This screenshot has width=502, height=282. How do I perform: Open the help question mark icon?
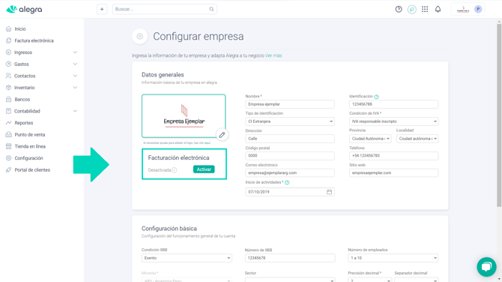pyautogui.click(x=399, y=9)
